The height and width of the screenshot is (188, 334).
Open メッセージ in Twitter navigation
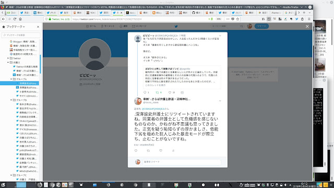point(139,26)
